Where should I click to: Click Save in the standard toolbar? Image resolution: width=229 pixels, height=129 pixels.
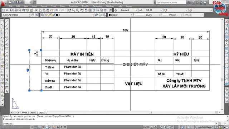(11, 10)
